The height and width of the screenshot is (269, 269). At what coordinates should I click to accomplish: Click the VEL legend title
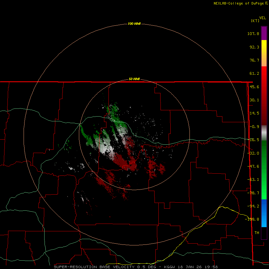[263, 18]
